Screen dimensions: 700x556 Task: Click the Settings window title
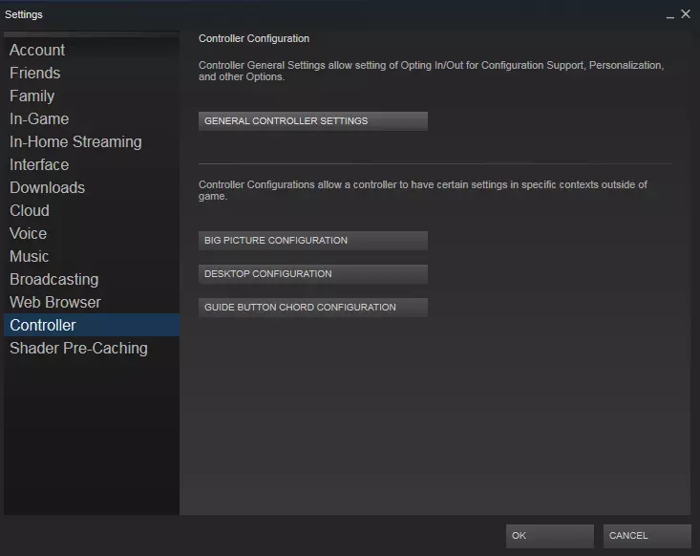click(24, 14)
